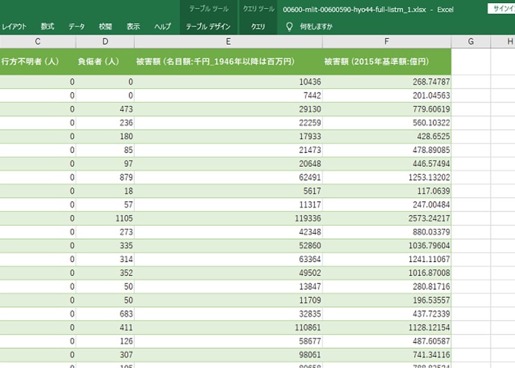This screenshot has width=515, height=368.
Task: Select cell with value 779.60619
Action: click(x=387, y=109)
